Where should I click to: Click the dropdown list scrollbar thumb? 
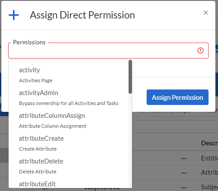coord(130,77)
